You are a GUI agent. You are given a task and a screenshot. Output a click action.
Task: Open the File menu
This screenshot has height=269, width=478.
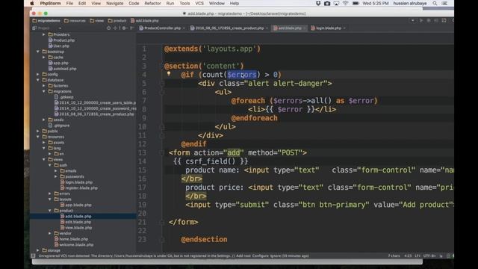click(x=69, y=3)
